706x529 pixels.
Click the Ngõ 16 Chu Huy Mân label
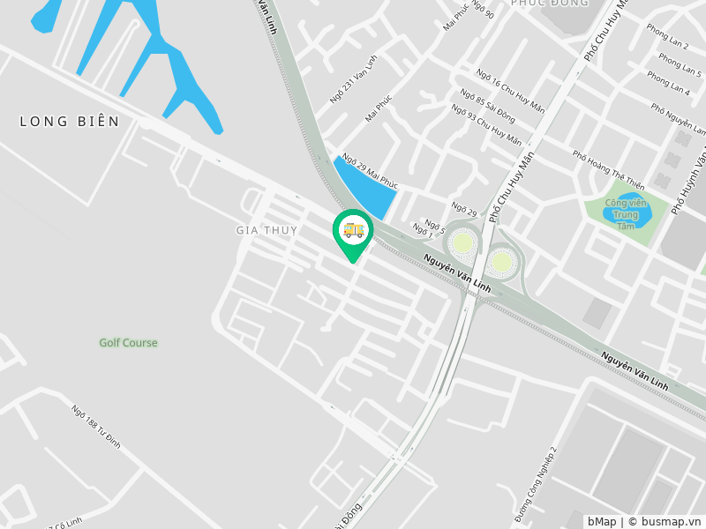pyautogui.click(x=511, y=91)
